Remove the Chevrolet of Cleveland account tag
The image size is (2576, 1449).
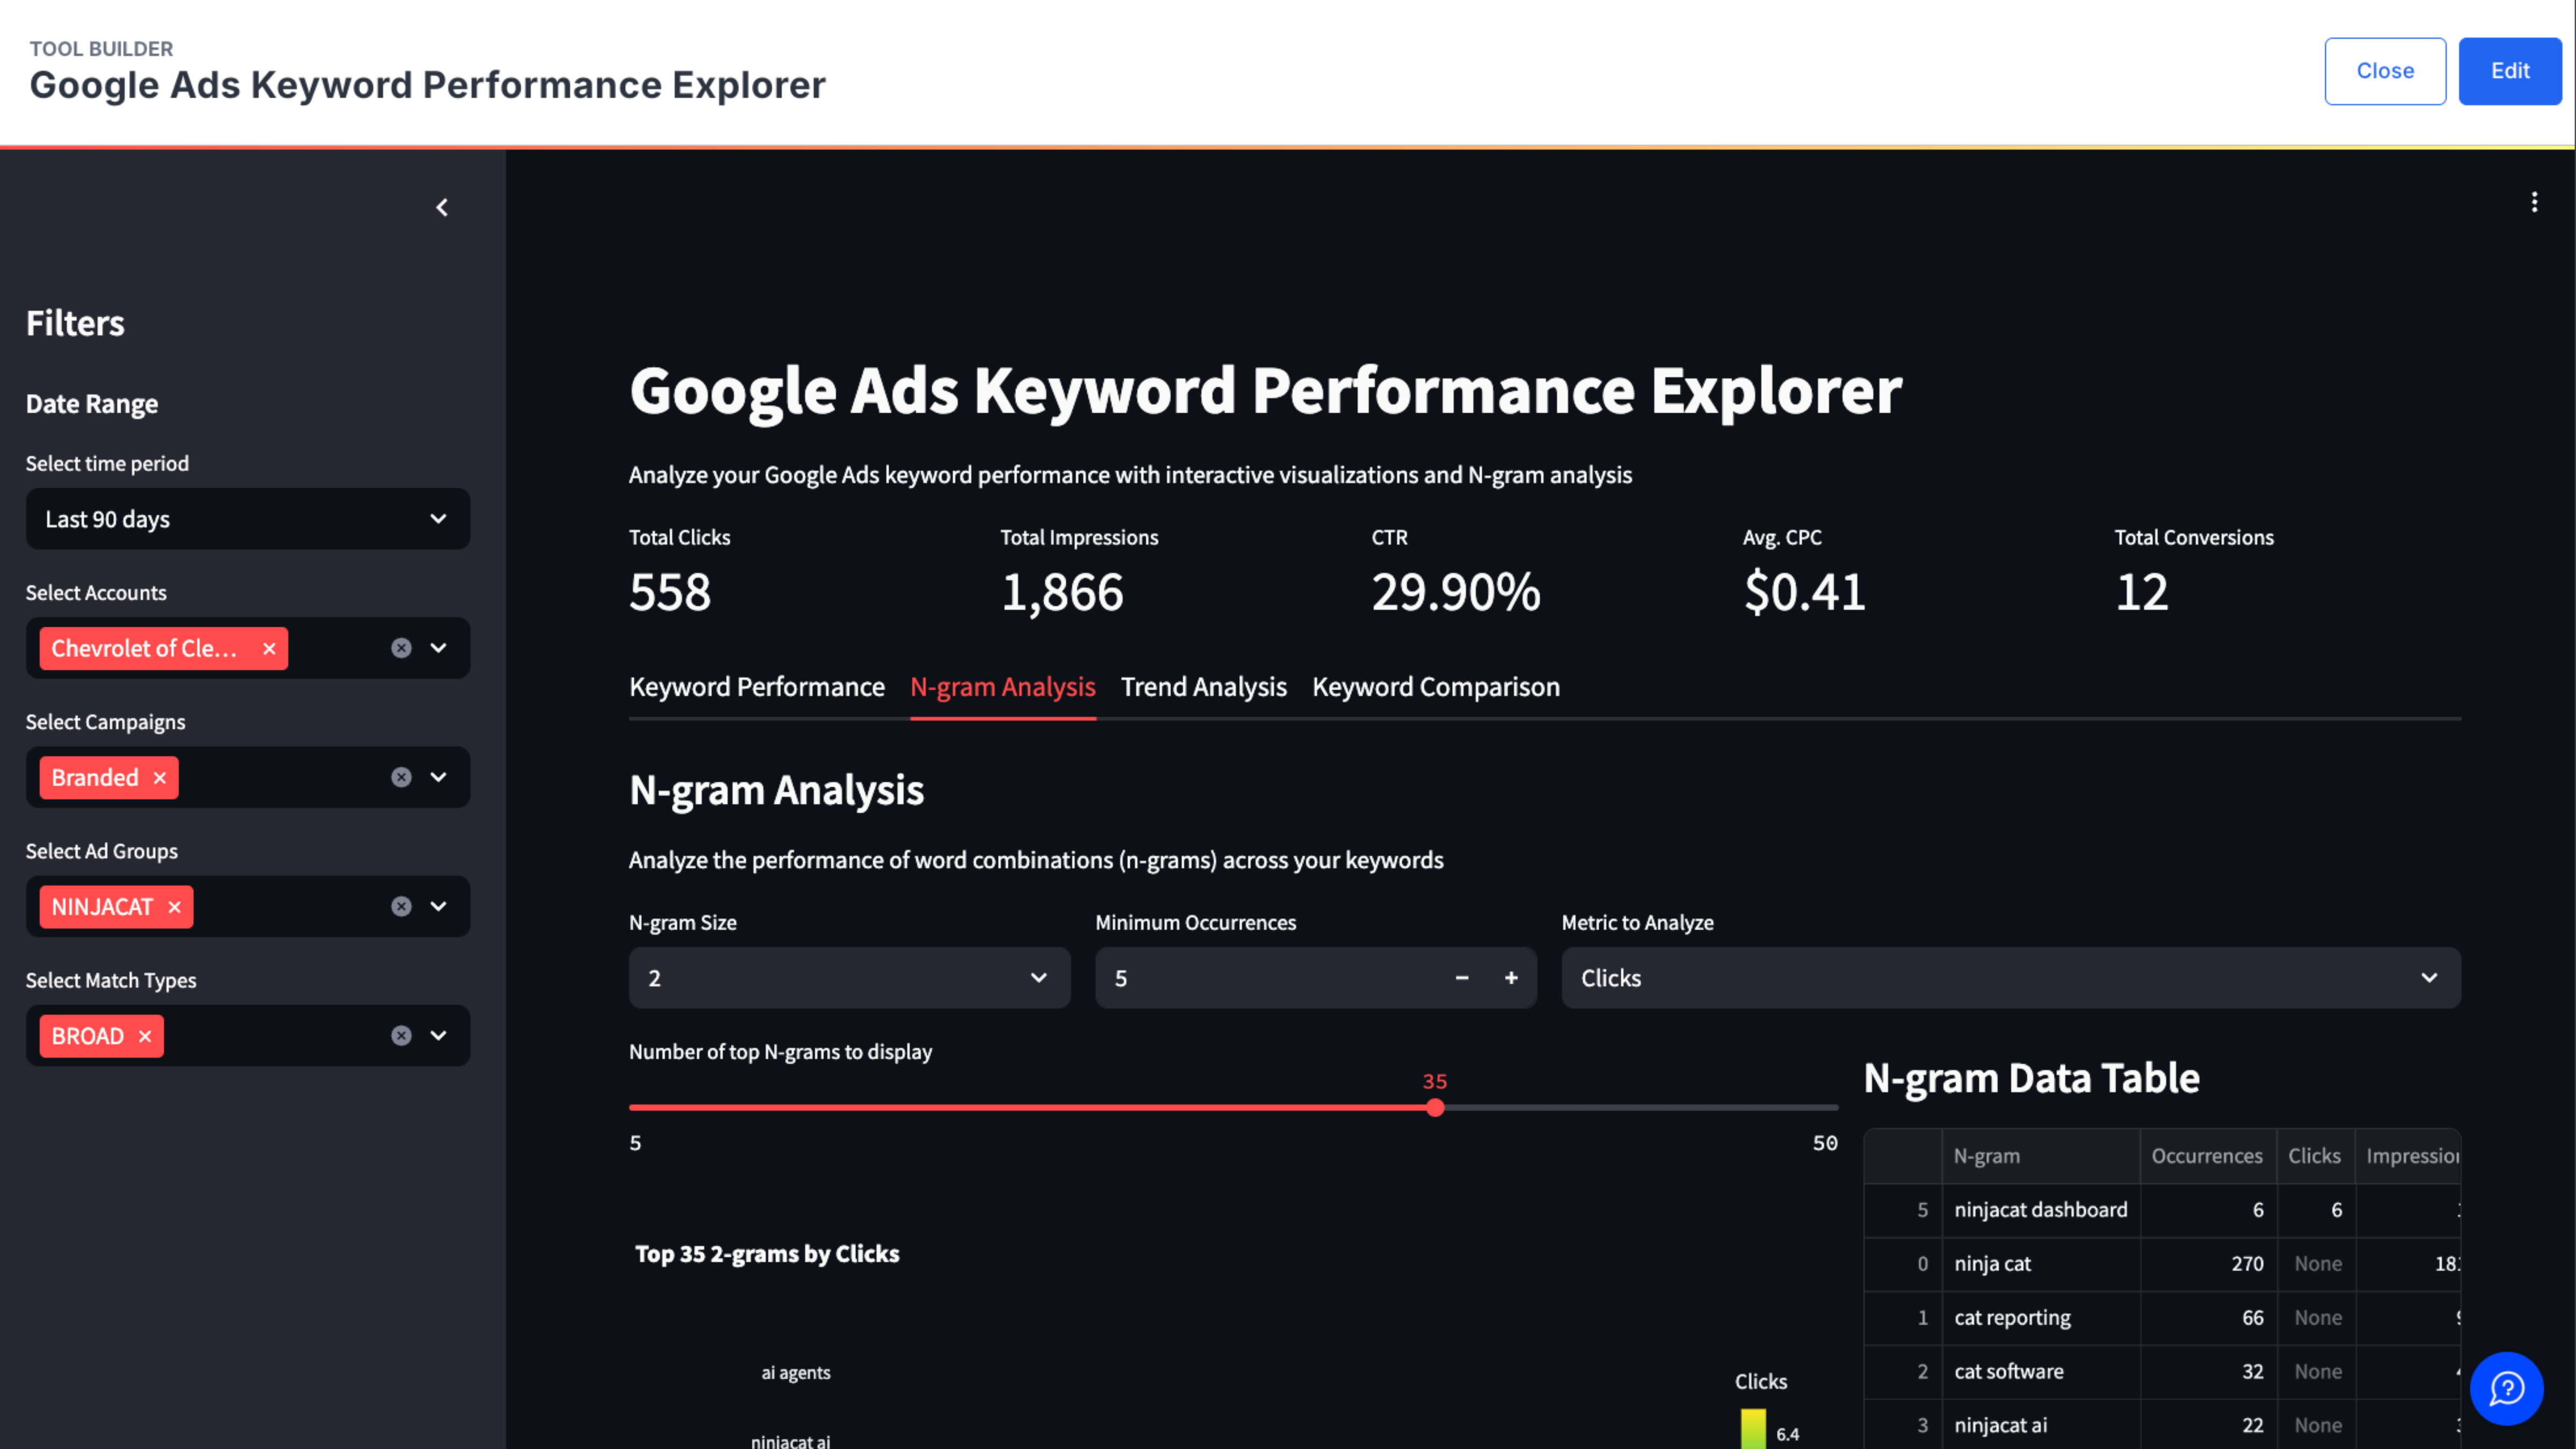coord(269,648)
